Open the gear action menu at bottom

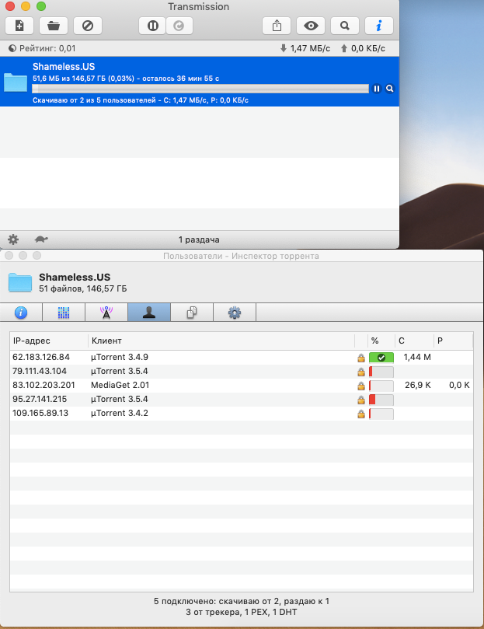click(13, 239)
